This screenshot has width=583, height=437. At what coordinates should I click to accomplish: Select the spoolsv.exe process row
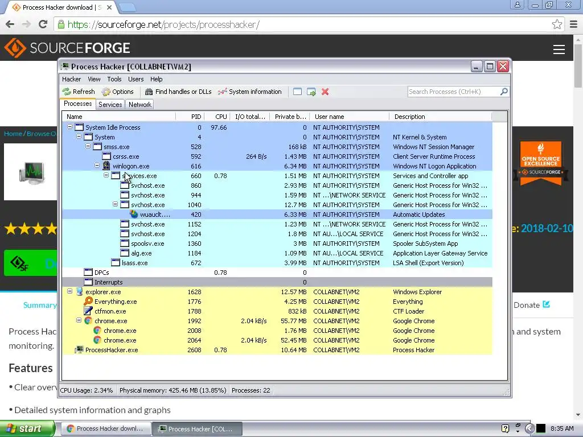click(x=277, y=244)
